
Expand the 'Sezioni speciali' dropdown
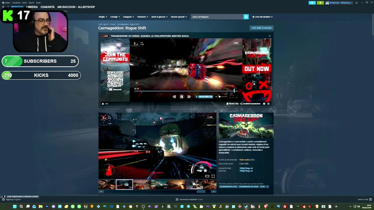click(179, 17)
